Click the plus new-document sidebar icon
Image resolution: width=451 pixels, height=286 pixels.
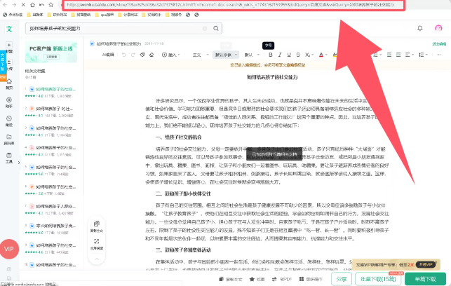9,45
